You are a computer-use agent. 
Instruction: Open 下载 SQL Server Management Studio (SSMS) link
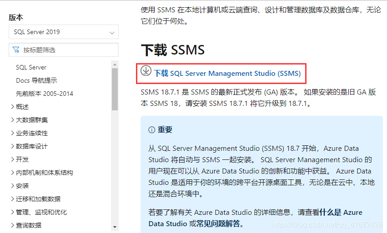pos(227,74)
